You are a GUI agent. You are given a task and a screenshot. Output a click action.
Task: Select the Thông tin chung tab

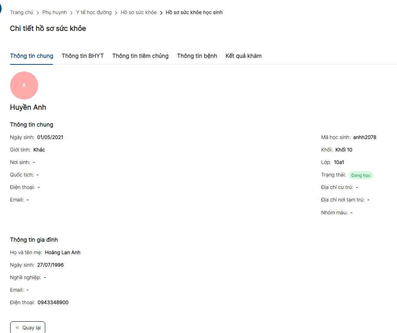(x=32, y=56)
